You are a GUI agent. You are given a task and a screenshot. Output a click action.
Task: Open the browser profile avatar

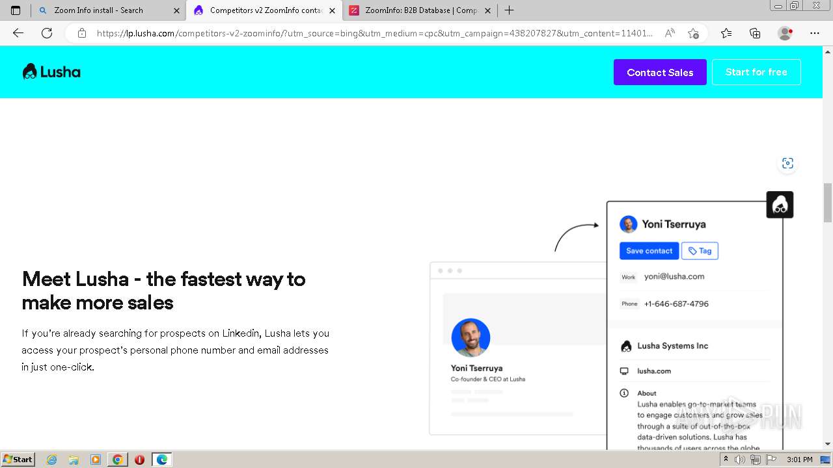(x=785, y=33)
